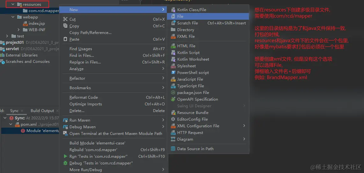Viewport: 364px width, 173px height.
Task: Switch to the Build Output tab
Action: click(x=42, y=111)
